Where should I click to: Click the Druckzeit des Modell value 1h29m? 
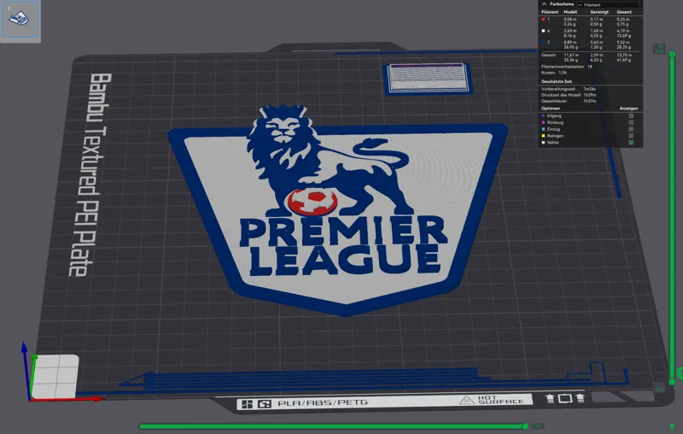(x=590, y=95)
